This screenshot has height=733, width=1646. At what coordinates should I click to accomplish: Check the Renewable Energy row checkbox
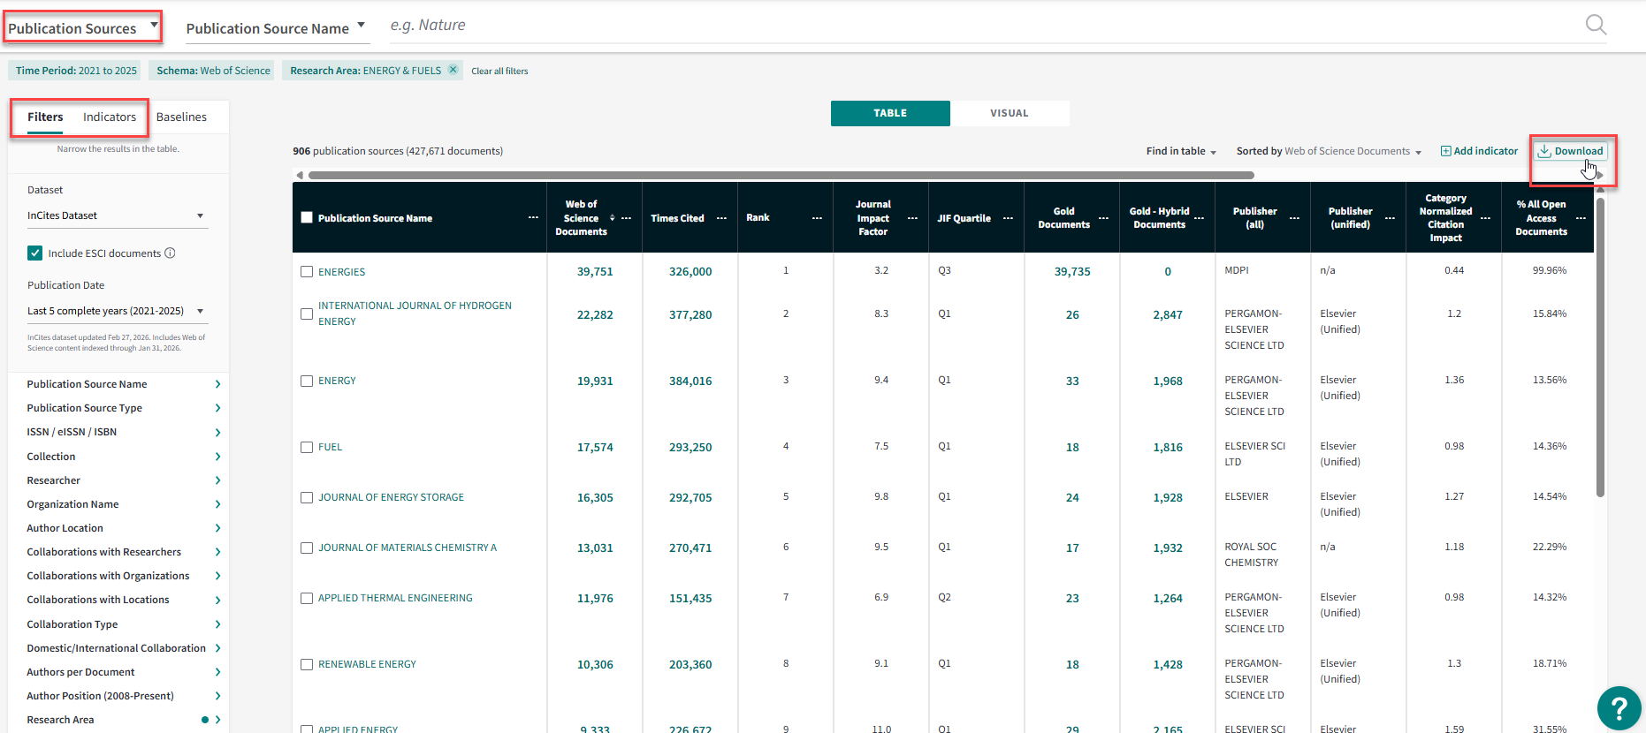pyautogui.click(x=307, y=664)
